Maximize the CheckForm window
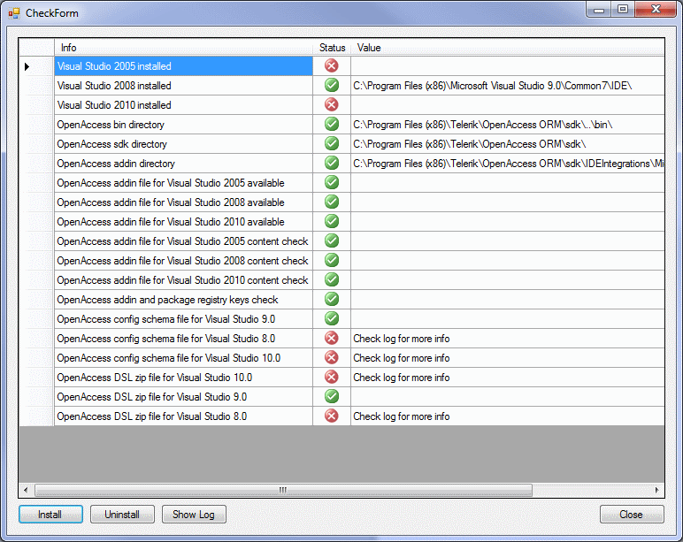This screenshot has height=542, width=683. (623, 9)
